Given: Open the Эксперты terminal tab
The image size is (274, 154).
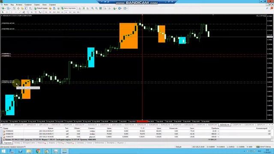Looking at the screenshot, I should click(110, 143).
